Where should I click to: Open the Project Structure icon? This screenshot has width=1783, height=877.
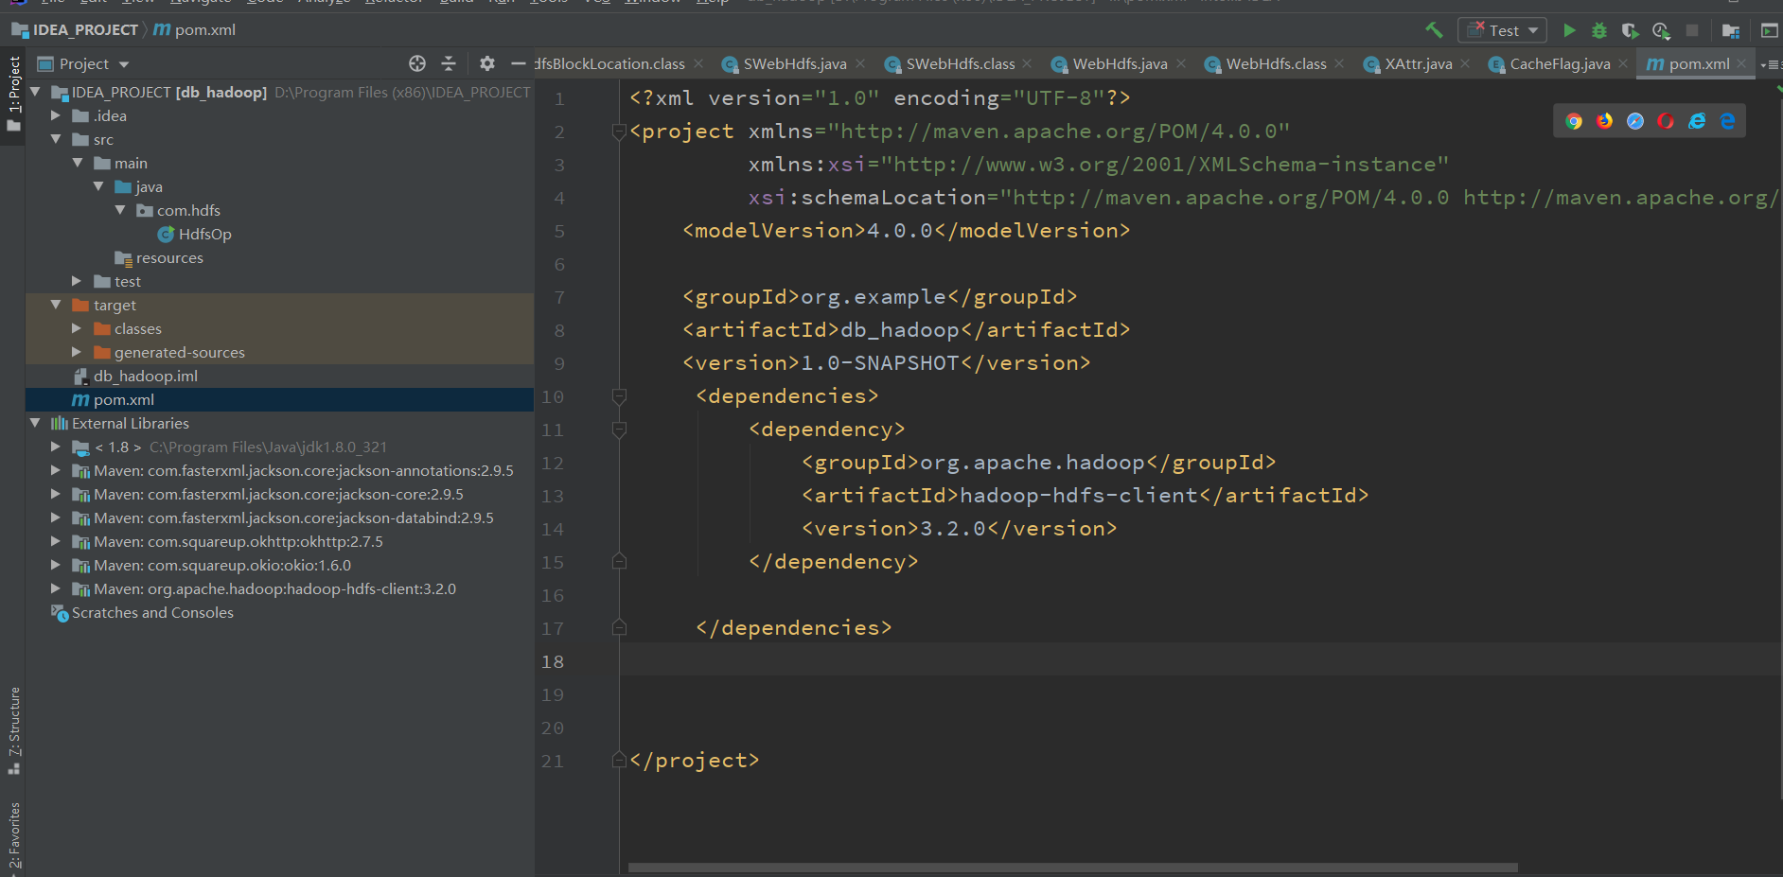coord(1731,30)
